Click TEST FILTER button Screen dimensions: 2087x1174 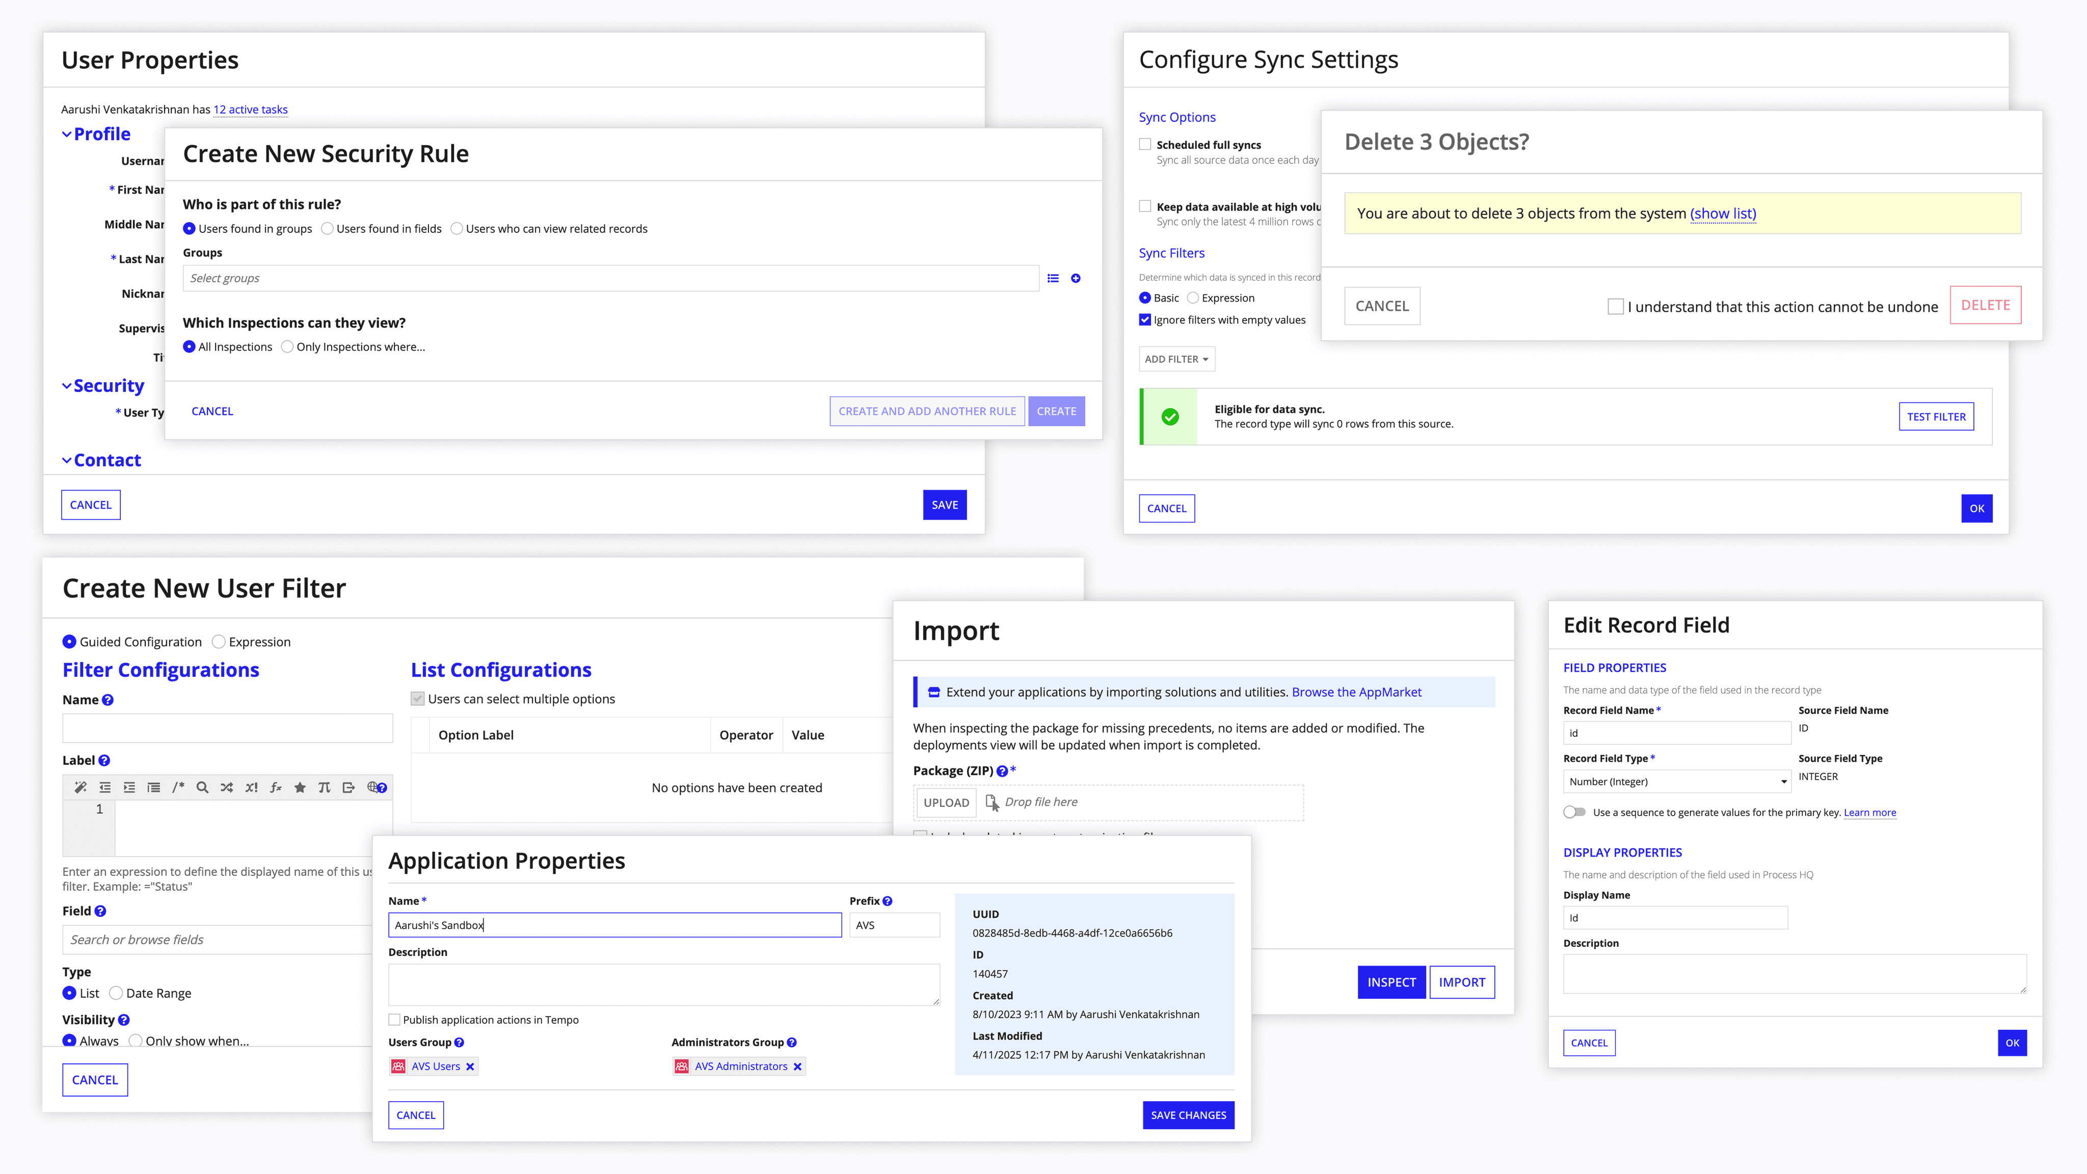coord(1936,416)
